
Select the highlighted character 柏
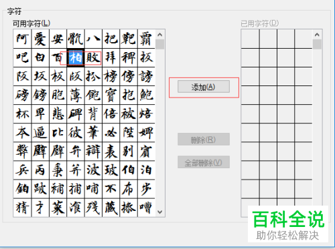pyautogui.click(x=76, y=58)
